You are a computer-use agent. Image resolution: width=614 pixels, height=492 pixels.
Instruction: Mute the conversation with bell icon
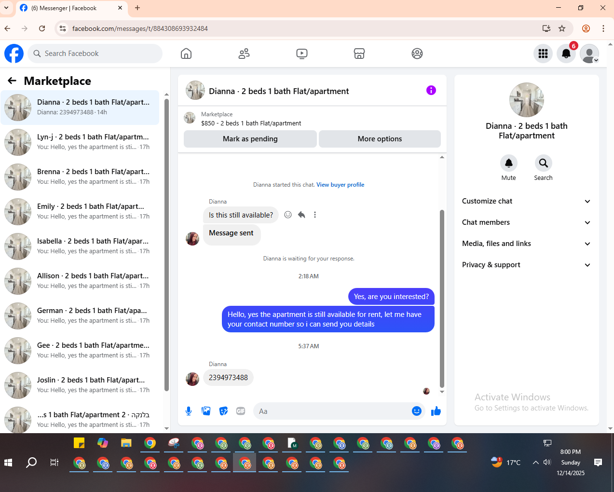coord(509,163)
